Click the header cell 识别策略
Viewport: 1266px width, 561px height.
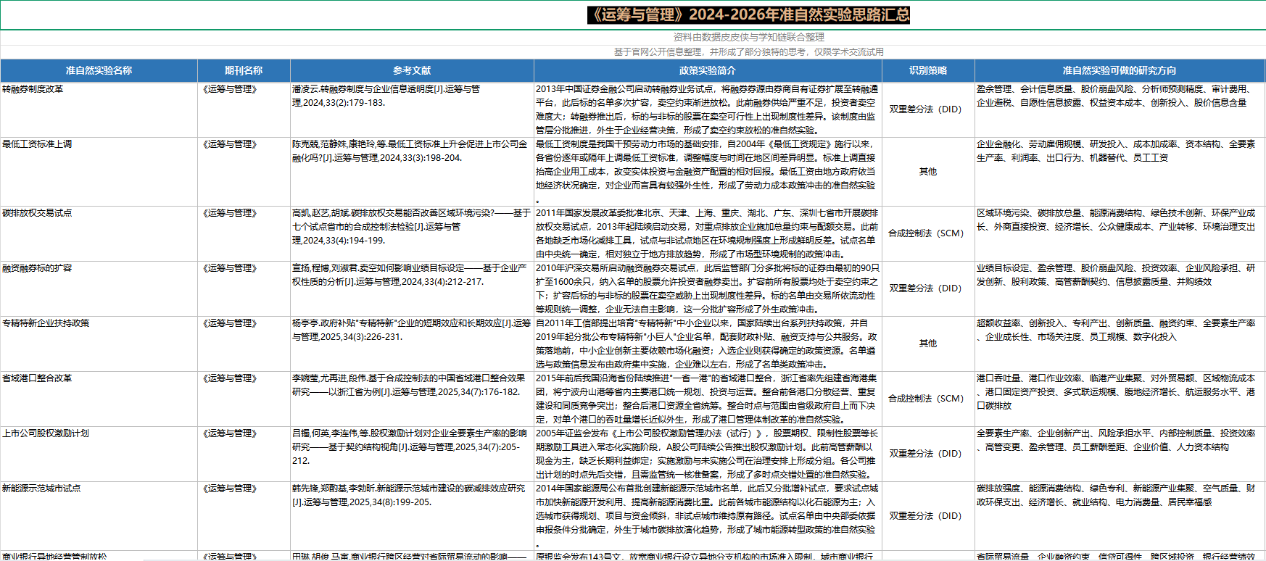[928, 70]
